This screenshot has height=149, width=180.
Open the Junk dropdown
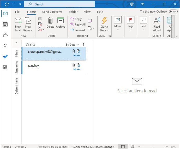pos(41,29)
